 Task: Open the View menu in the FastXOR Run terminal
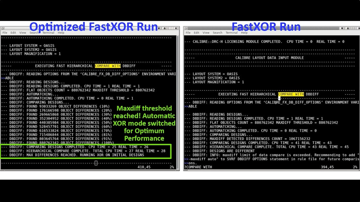tap(206, 32)
